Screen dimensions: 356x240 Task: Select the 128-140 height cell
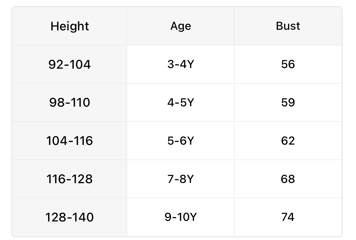tap(70, 217)
